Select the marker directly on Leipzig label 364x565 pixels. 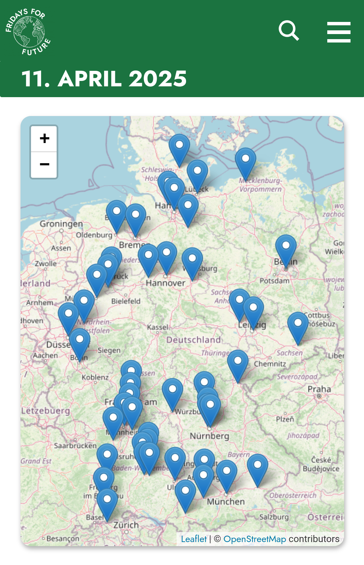pyautogui.click(x=253, y=313)
